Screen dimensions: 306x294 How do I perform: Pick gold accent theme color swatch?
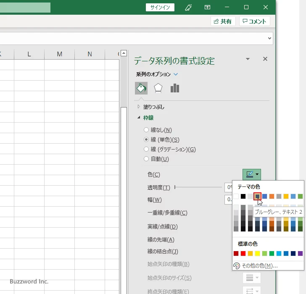286,196
